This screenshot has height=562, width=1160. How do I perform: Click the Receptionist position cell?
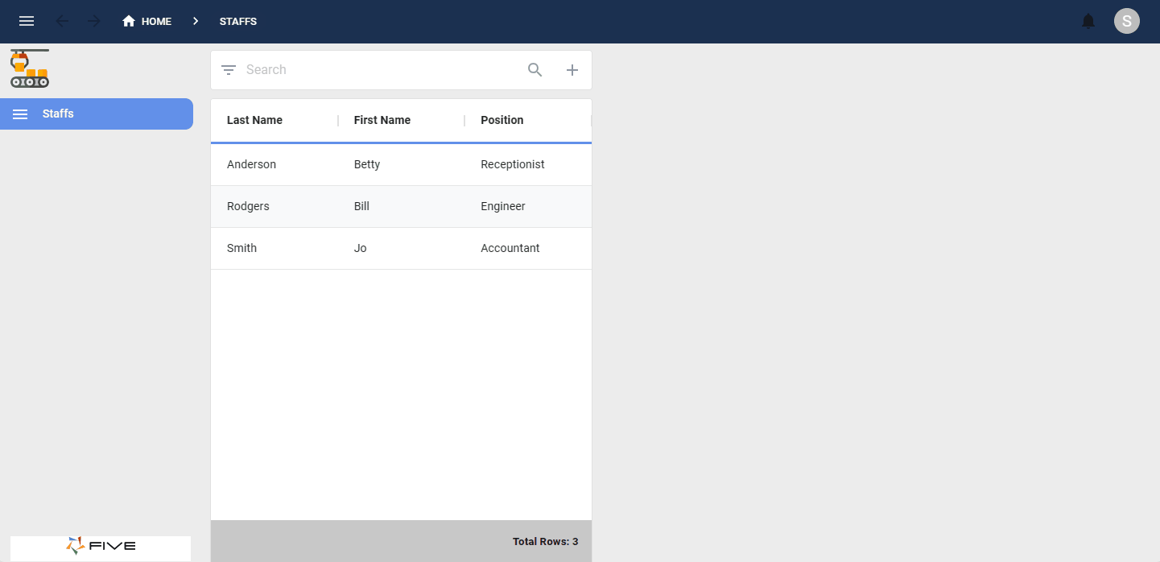coord(513,164)
